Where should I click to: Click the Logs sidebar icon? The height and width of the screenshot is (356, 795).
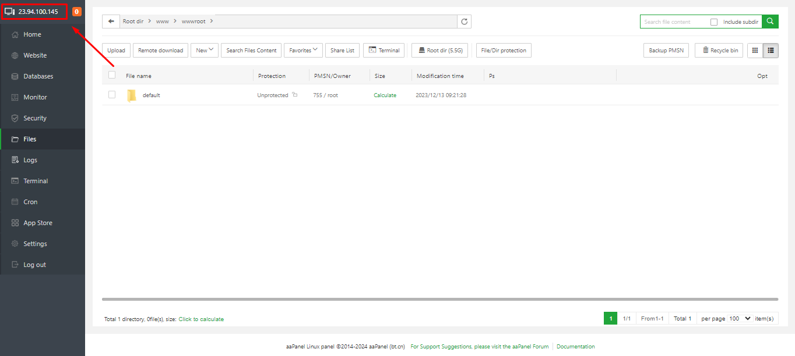point(15,160)
